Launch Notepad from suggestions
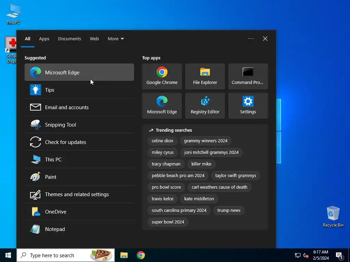Image resolution: width=350 pixels, height=262 pixels. (x=79, y=229)
